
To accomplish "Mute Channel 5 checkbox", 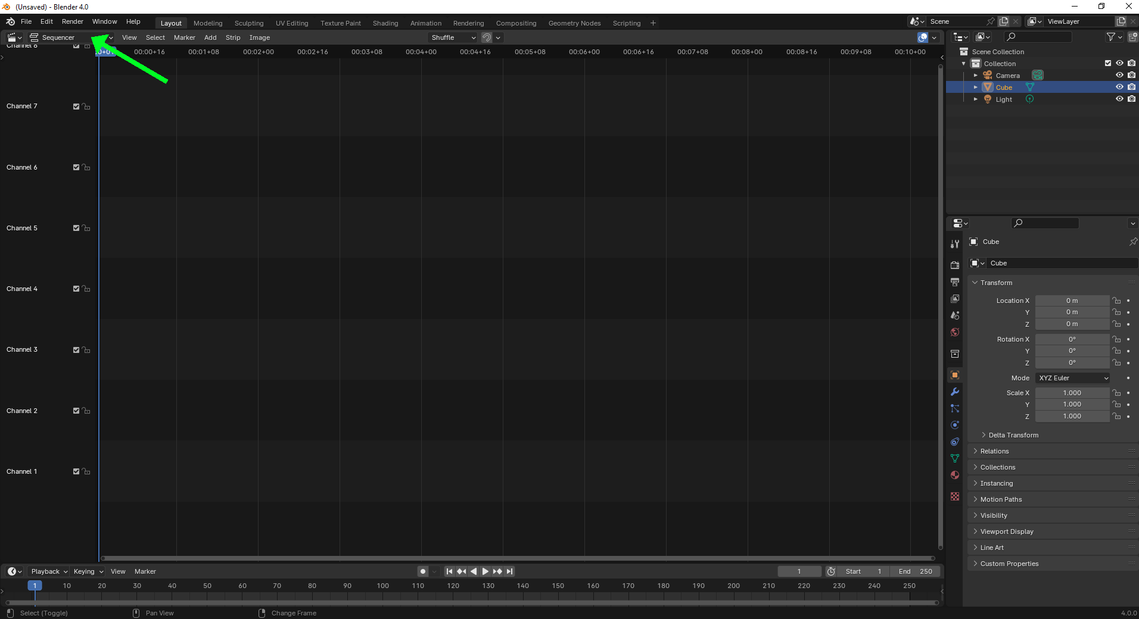I will coord(76,228).
